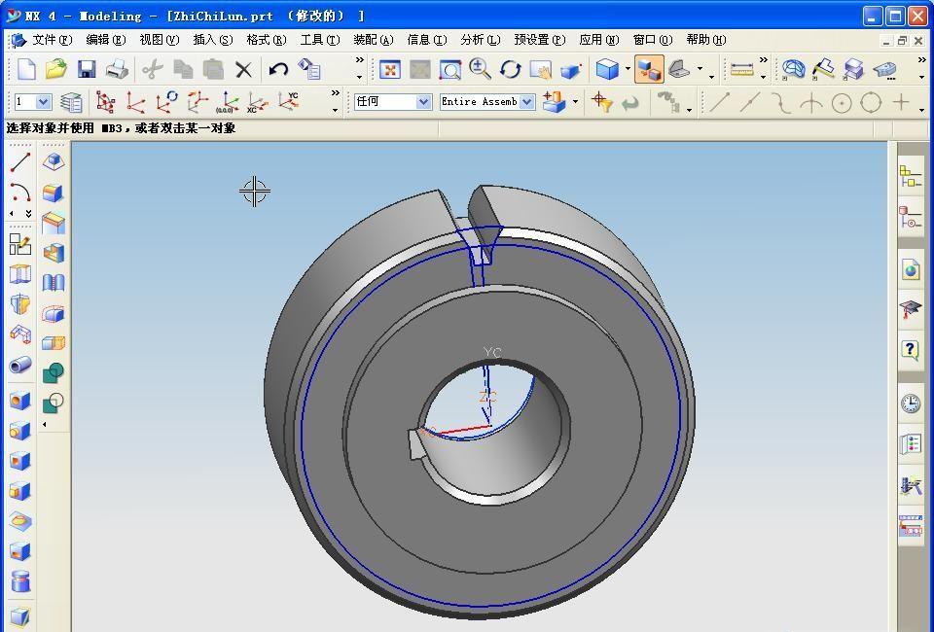934x632 pixels.
Task: Toggle the WCS display icon with YC label
Action: pyautogui.click(x=288, y=102)
